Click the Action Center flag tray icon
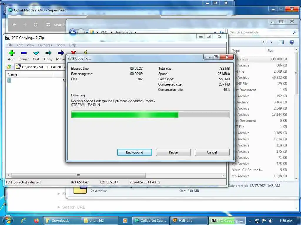This screenshot has width=301, height=225. point(264,221)
